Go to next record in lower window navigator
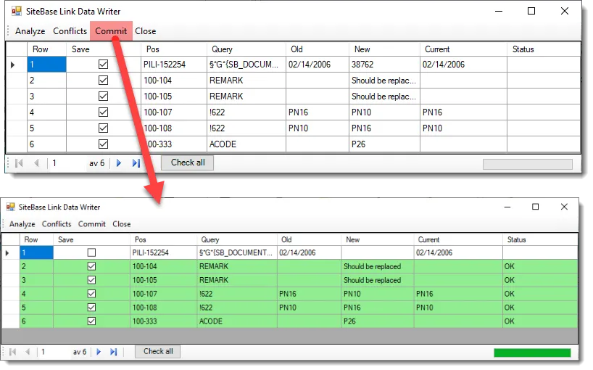 click(99, 352)
